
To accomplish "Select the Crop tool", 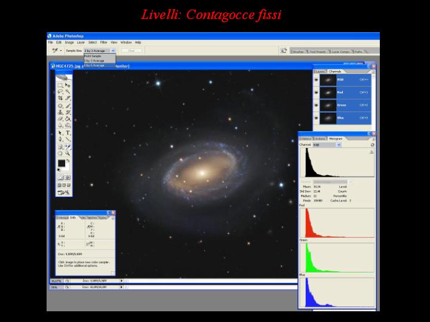I will [60, 98].
